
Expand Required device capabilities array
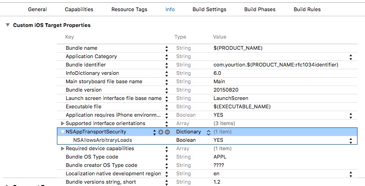[x=63, y=149]
